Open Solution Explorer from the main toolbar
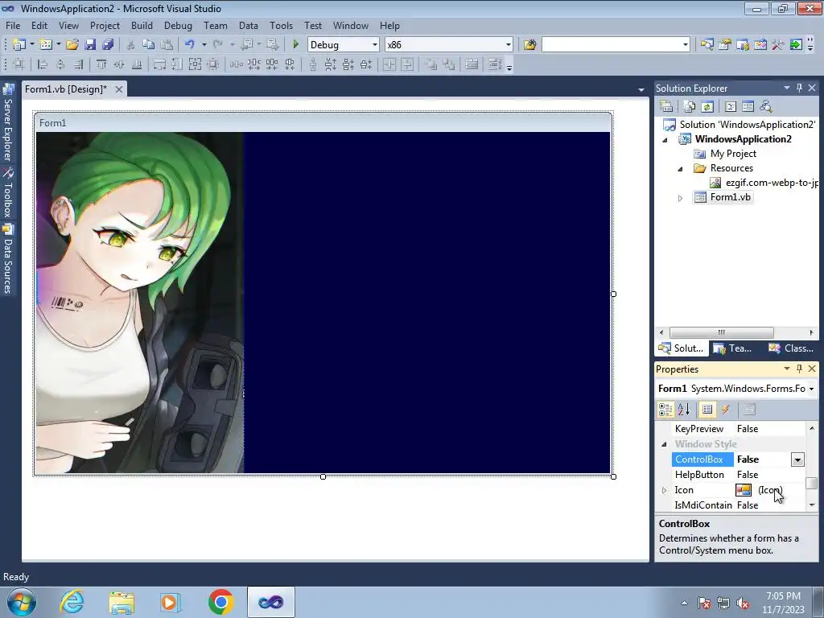 click(707, 45)
